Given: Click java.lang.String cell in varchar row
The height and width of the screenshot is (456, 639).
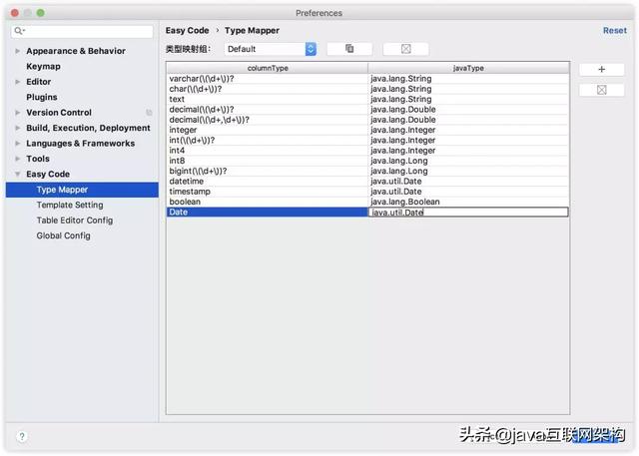Looking at the screenshot, I should point(468,79).
